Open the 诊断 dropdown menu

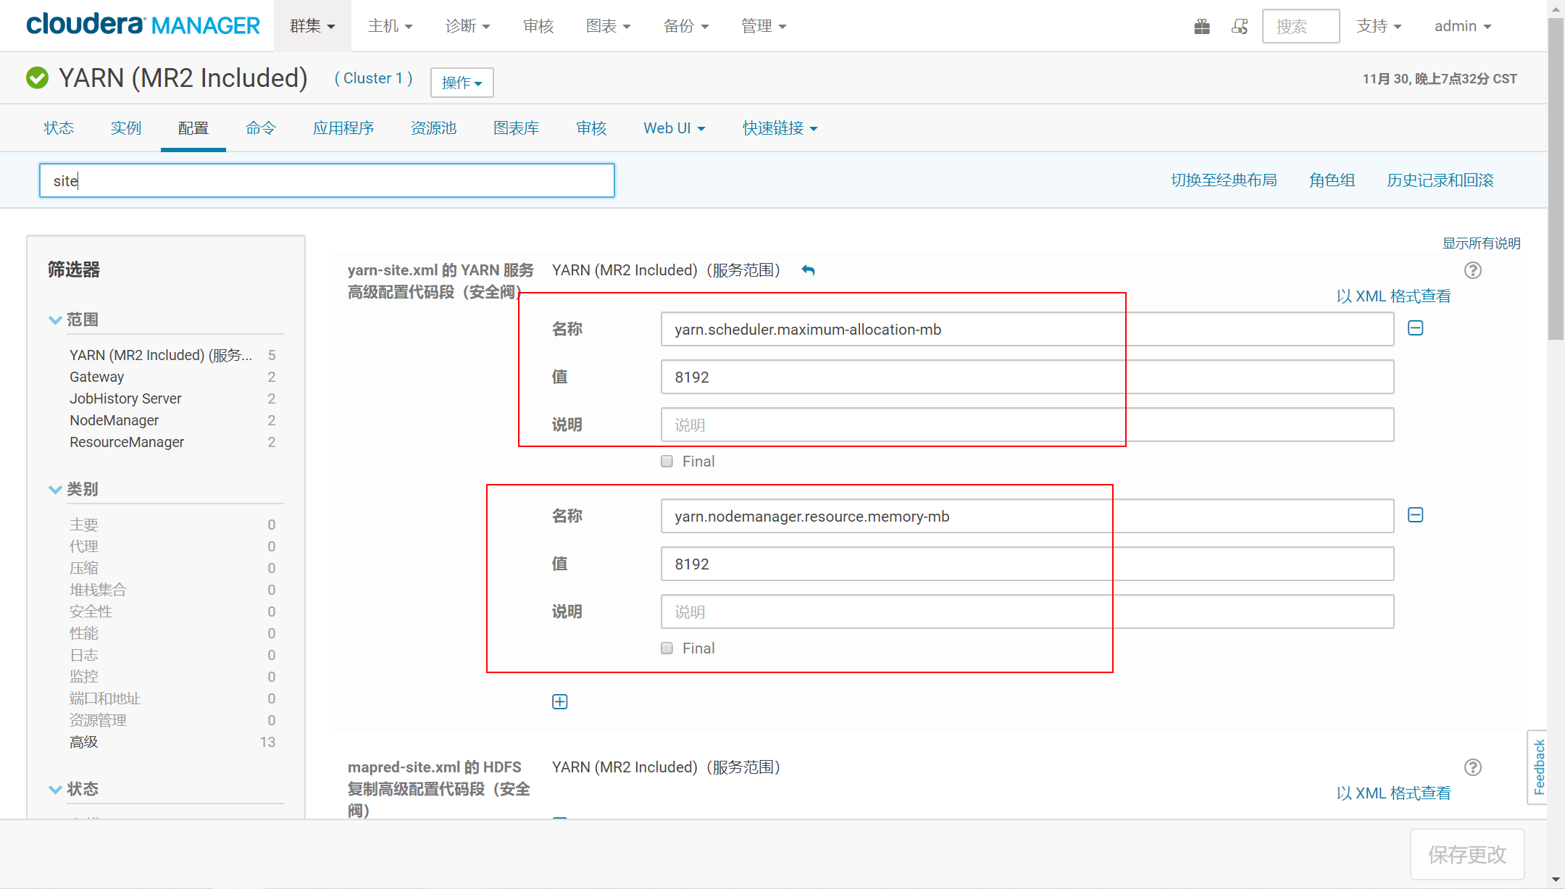click(467, 26)
